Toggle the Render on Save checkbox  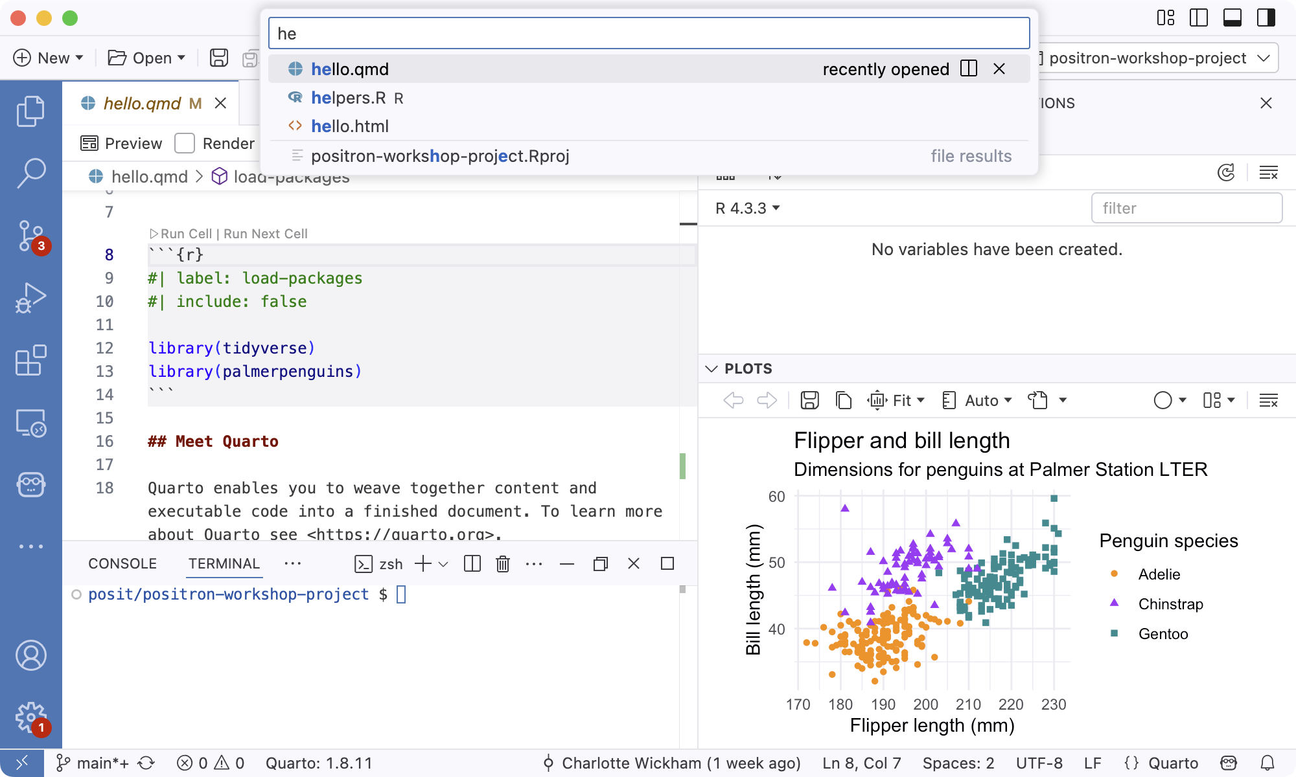click(185, 143)
